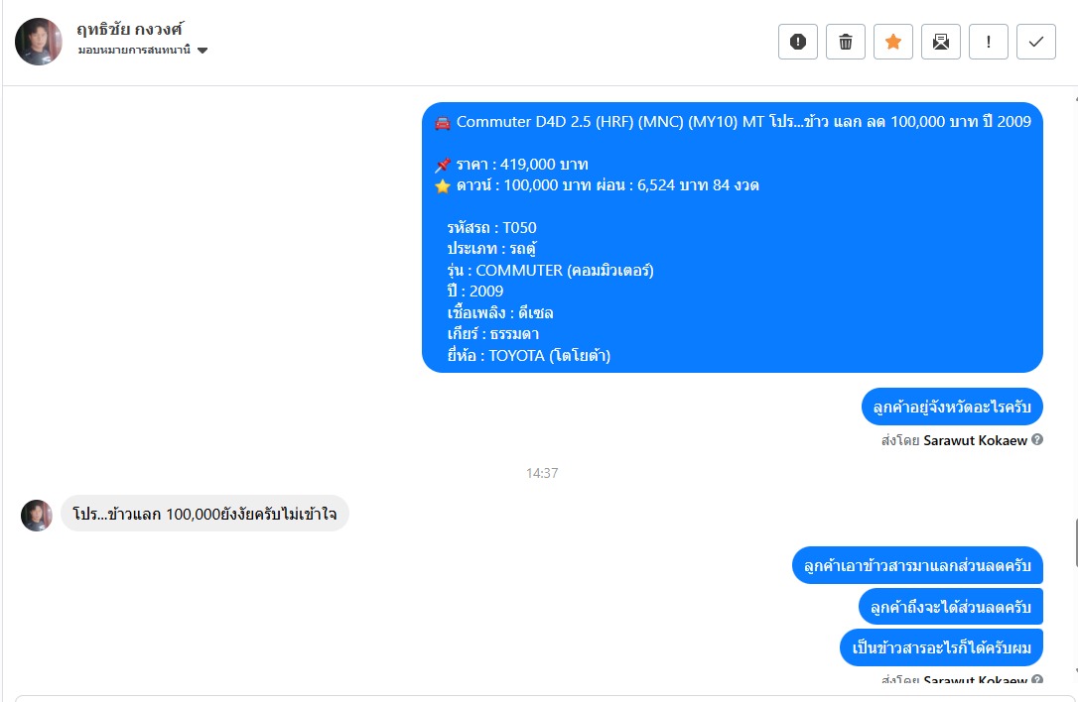
Task: Delete conversation with the trash icon
Action: (845, 42)
